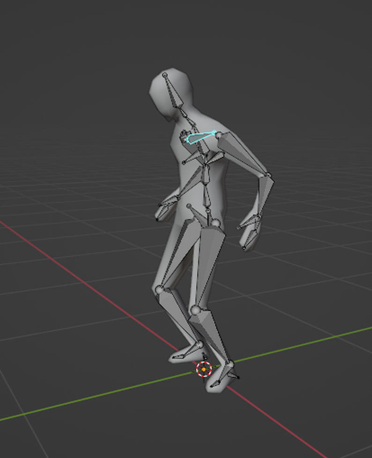Click the knee joint sphere of the front leg
Screen dimensions: 372x458
195,310
